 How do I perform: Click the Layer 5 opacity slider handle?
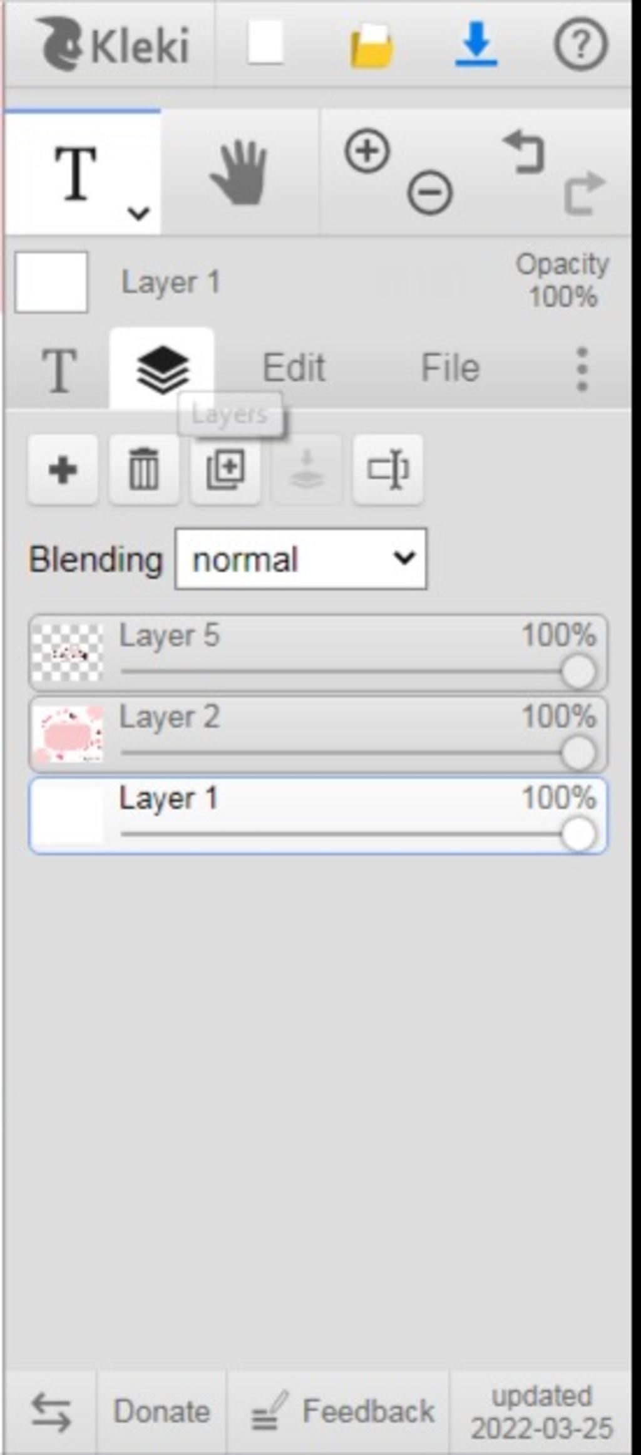coord(578,671)
